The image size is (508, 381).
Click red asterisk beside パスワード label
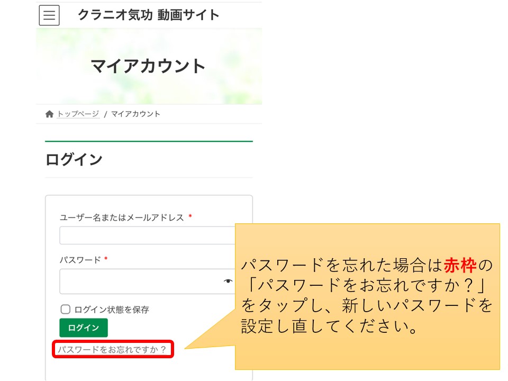tap(106, 259)
